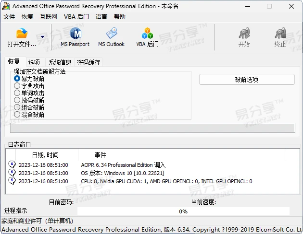
Task: Minimize the application window
Action: point(248,6)
